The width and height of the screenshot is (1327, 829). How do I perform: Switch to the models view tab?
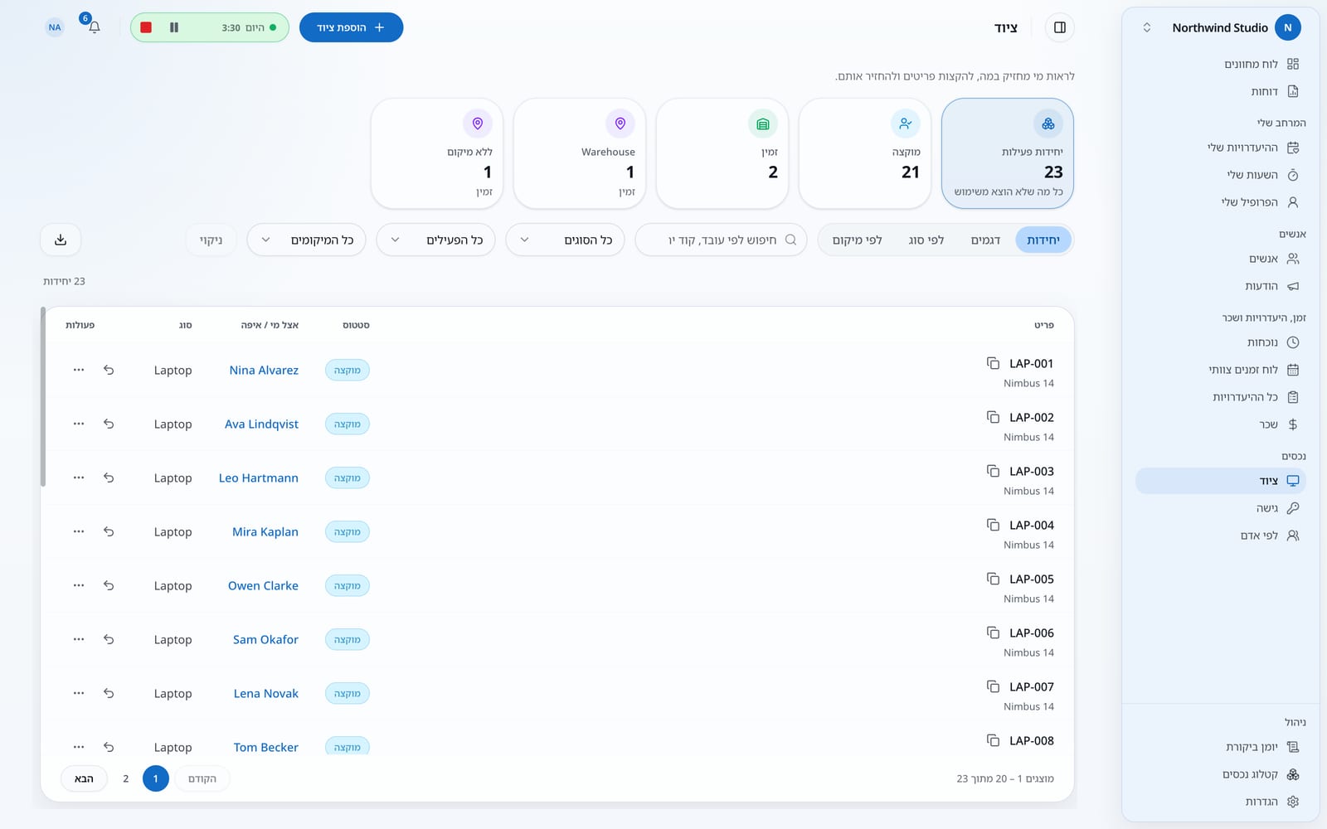(x=985, y=240)
